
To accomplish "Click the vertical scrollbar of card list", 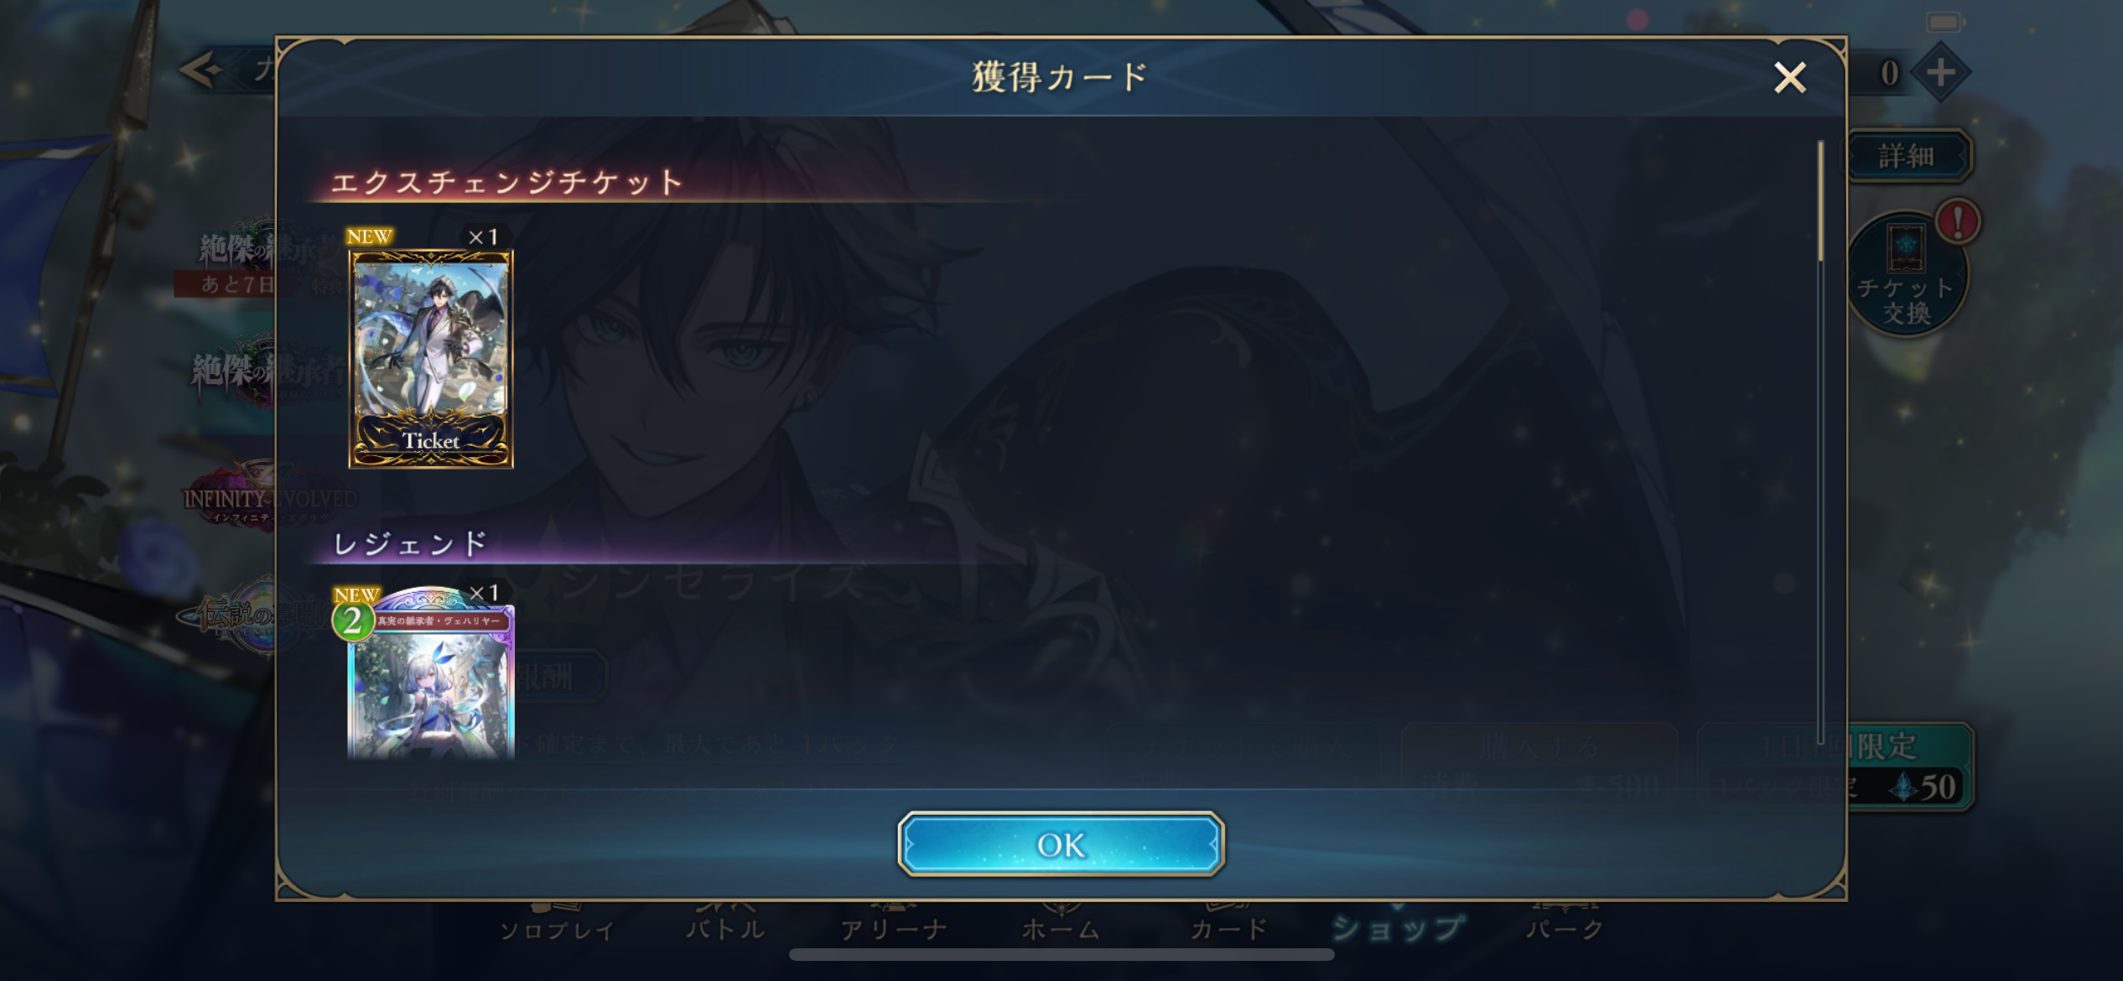I will point(1820,442).
